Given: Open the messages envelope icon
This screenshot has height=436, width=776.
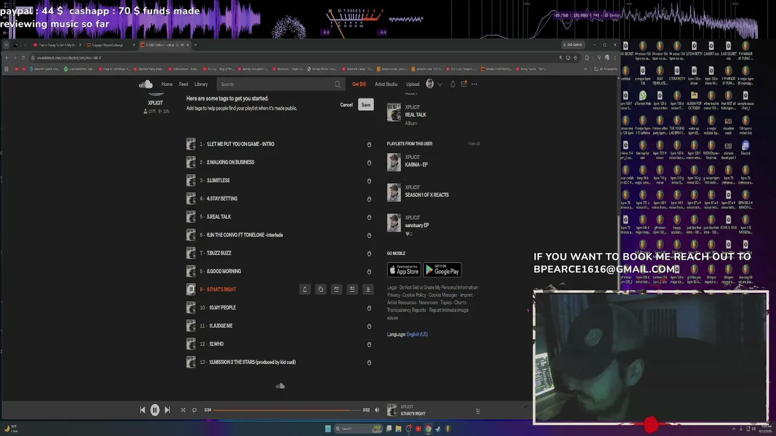Looking at the screenshot, I should tap(464, 84).
